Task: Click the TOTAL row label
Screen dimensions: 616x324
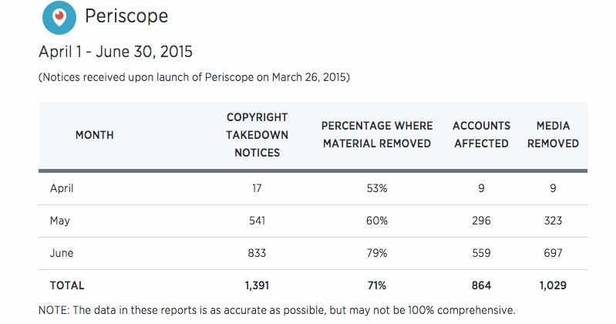Action: click(67, 285)
